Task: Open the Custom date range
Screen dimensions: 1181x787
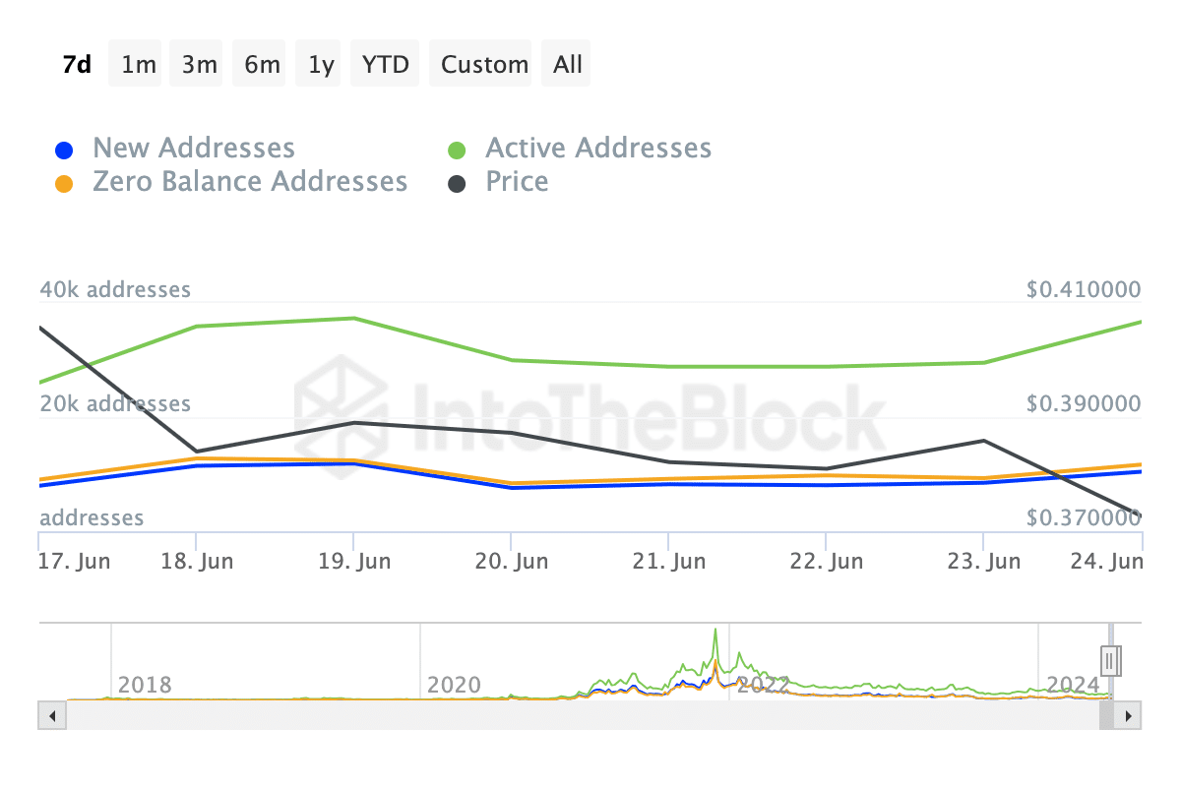Action: tap(484, 65)
